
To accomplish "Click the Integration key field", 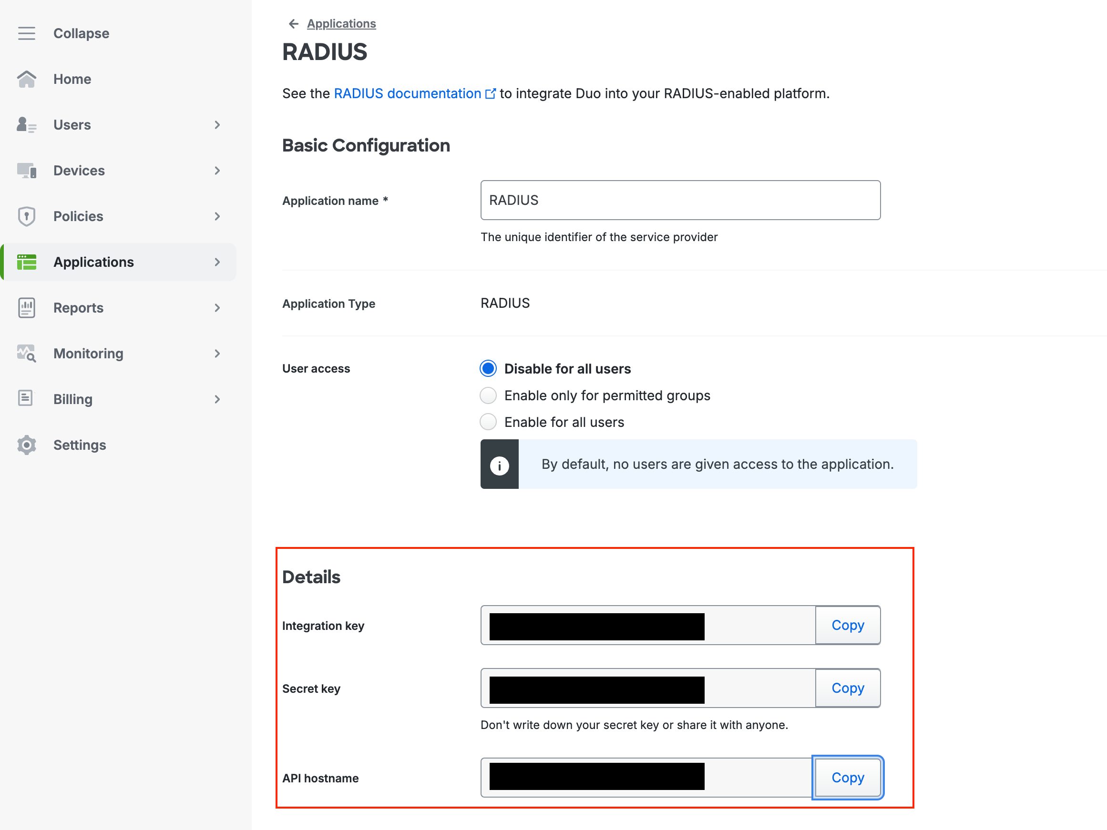I will (647, 626).
